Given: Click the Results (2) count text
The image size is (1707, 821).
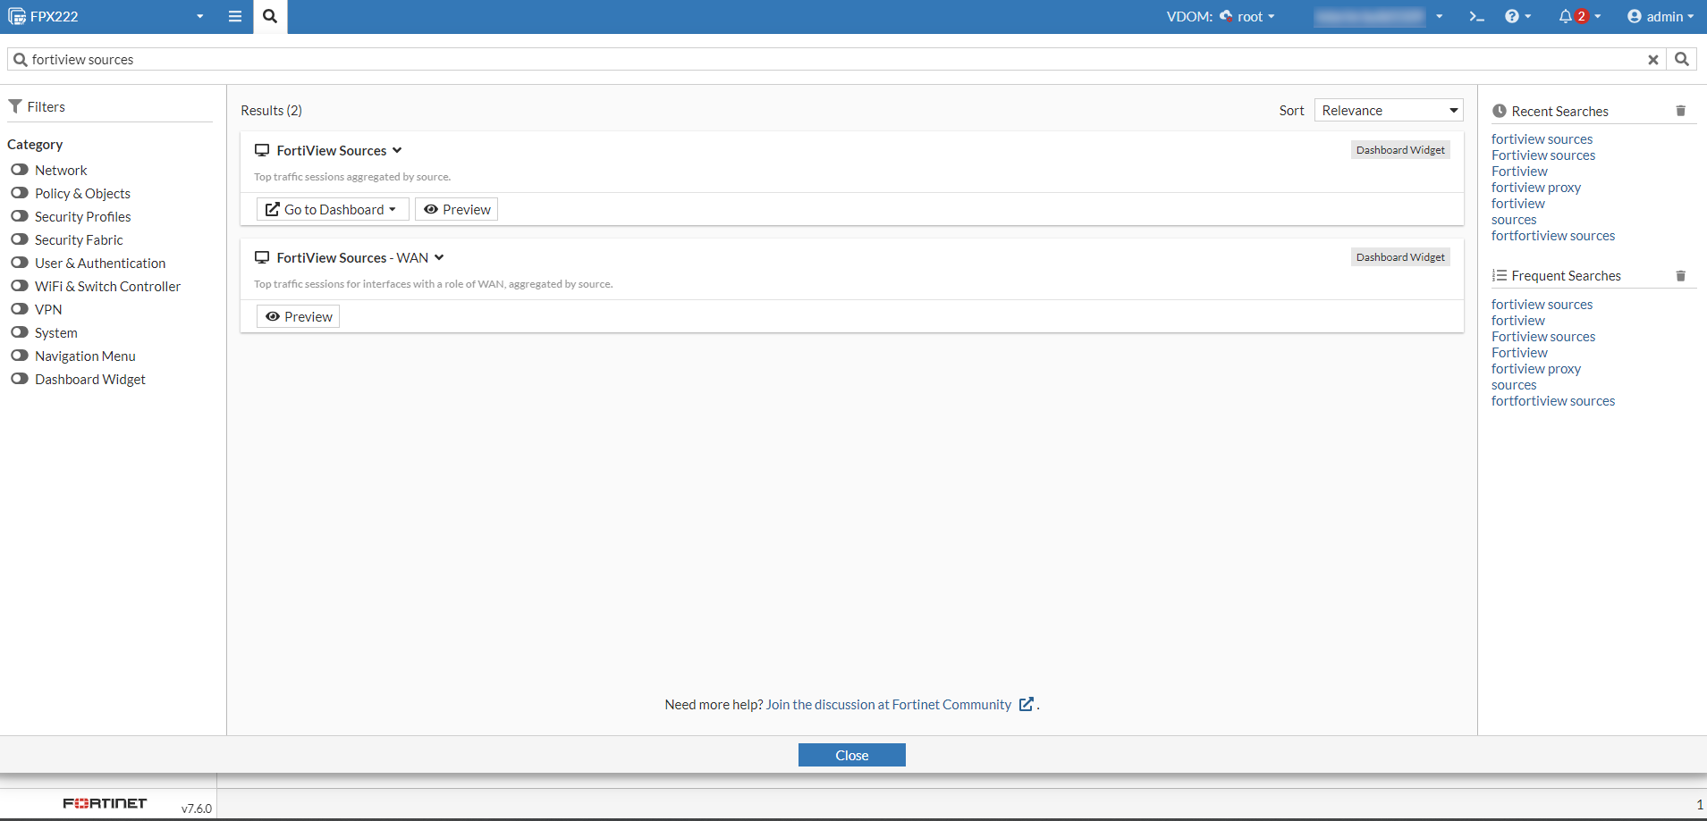Looking at the screenshot, I should click(x=271, y=110).
